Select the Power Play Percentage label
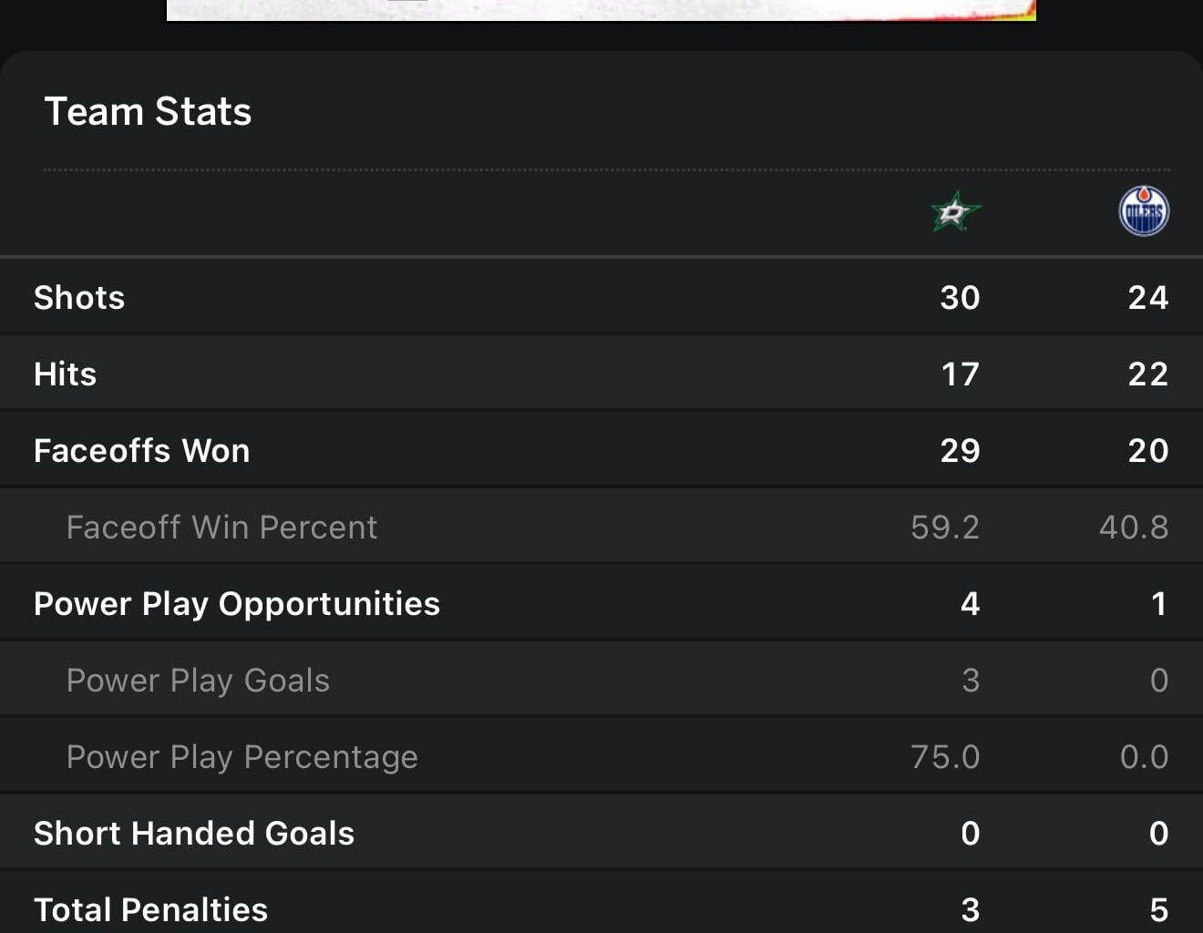The width and height of the screenshot is (1203, 933). click(x=242, y=757)
